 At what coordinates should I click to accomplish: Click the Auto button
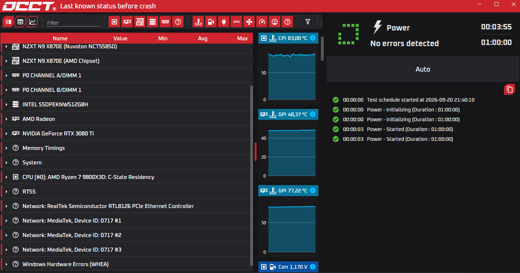[x=423, y=69]
